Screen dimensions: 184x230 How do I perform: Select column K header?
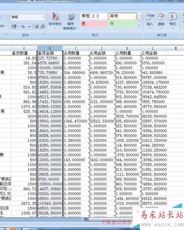click(x=127, y=48)
